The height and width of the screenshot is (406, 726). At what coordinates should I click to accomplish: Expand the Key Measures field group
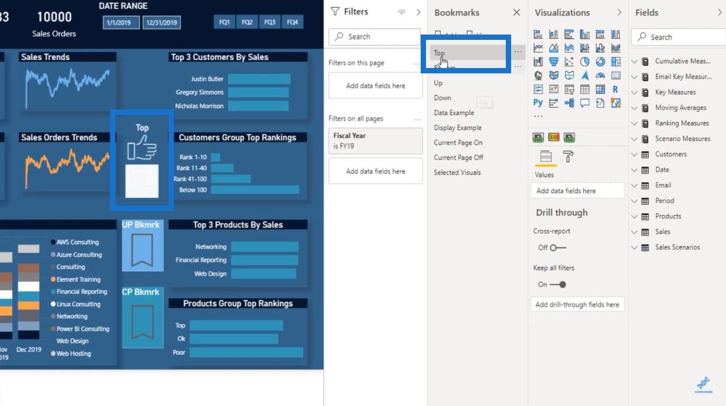[x=635, y=92]
